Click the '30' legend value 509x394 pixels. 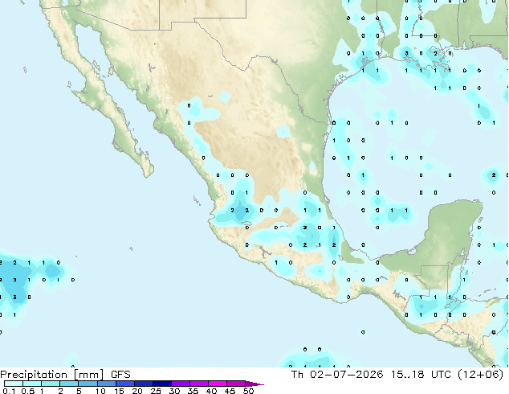[x=174, y=391]
